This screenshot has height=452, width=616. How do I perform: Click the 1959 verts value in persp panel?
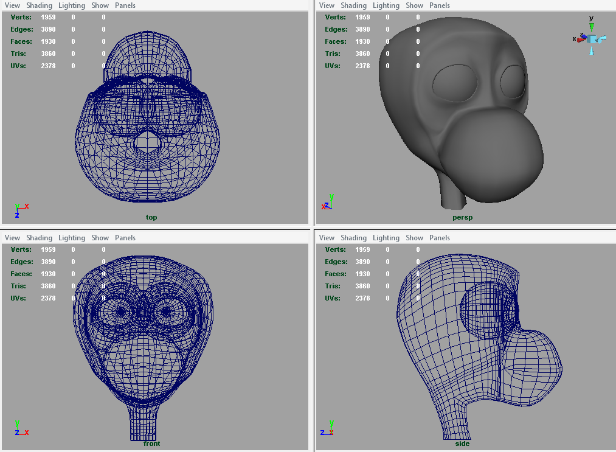click(x=362, y=17)
